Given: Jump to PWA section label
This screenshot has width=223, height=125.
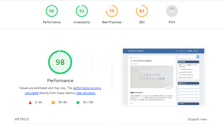Looking at the screenshot, I should pyautogui.click(x=172, y=22).
